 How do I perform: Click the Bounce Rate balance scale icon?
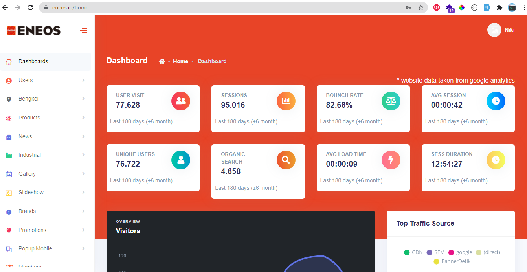391,101
